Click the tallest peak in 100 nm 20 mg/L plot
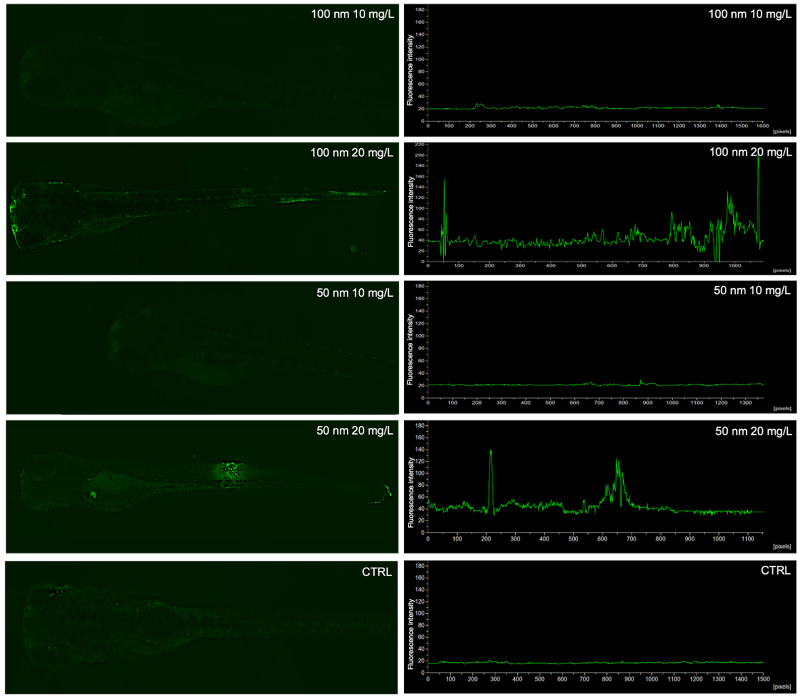The height and width of the screenshot is (700, 801). [x=758, y=158]
